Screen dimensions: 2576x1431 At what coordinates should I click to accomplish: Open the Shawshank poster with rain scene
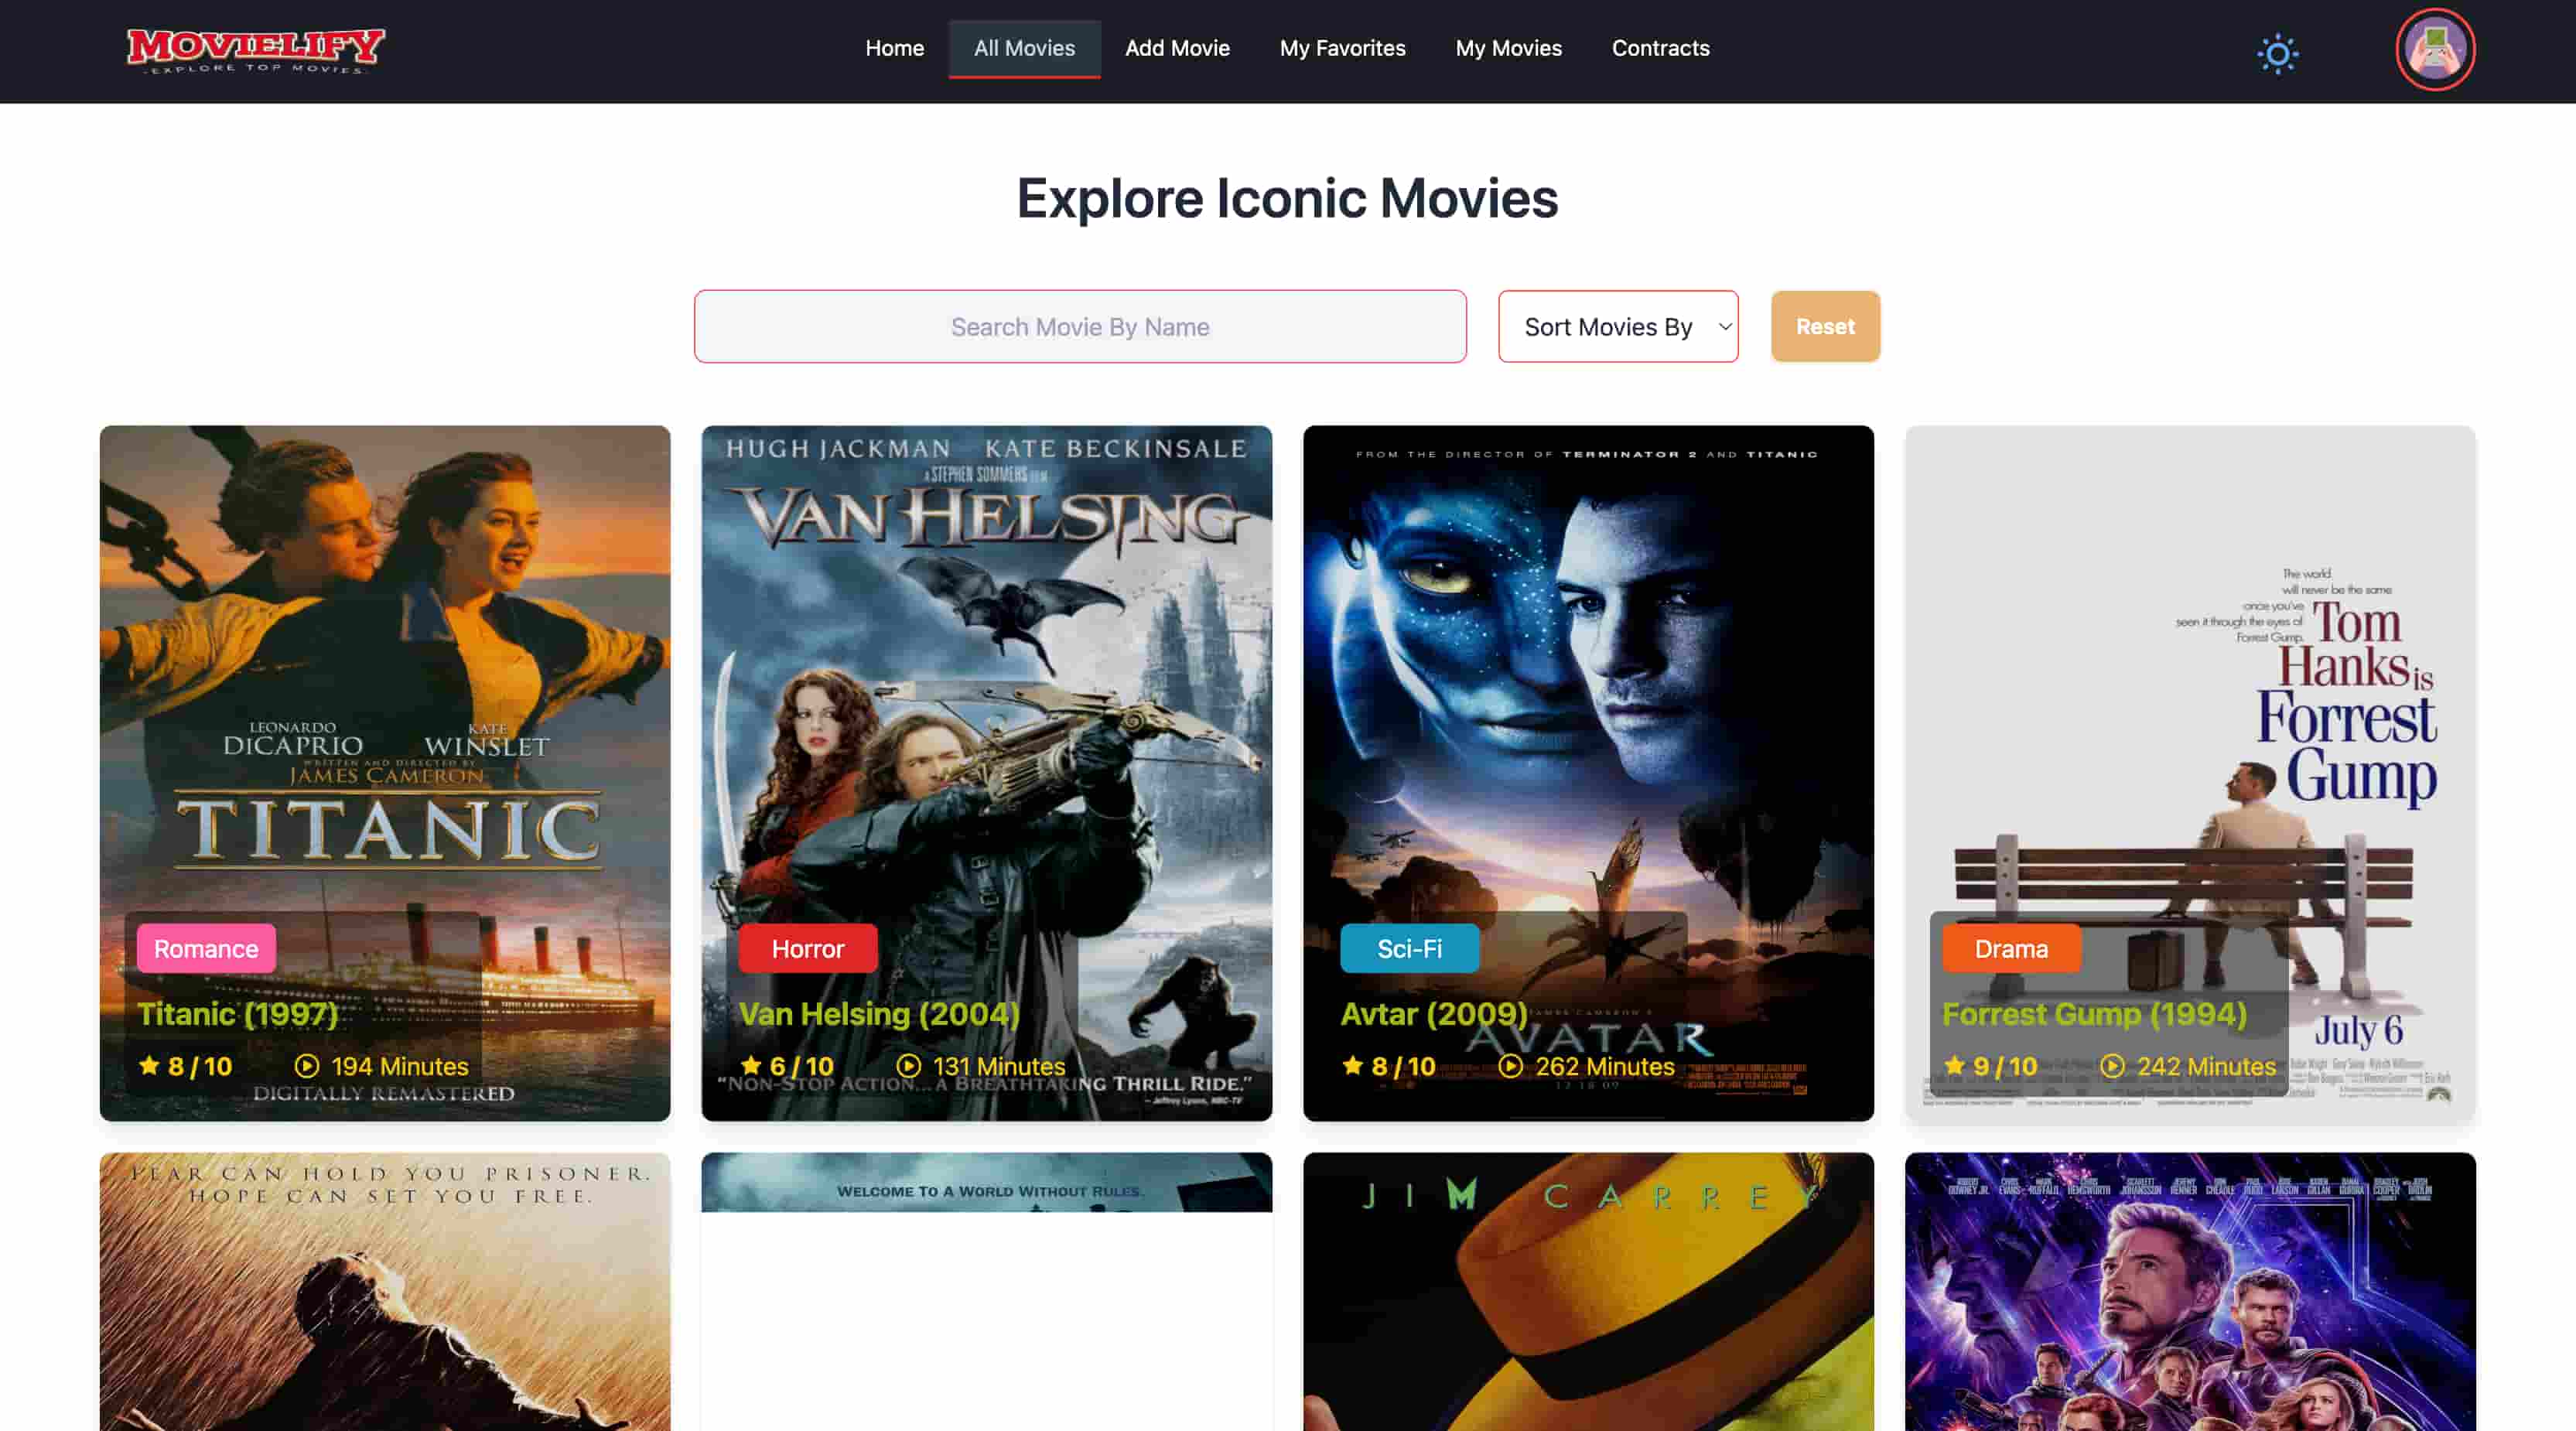385,1292
